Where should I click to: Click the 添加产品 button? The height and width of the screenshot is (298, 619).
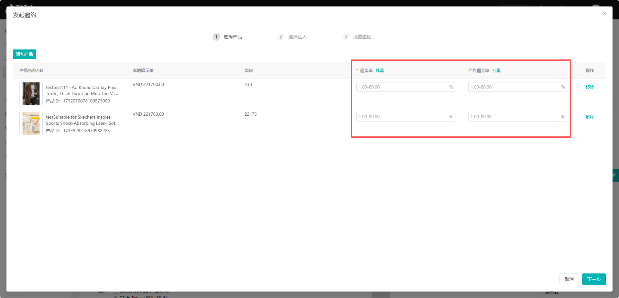point(25,54)
